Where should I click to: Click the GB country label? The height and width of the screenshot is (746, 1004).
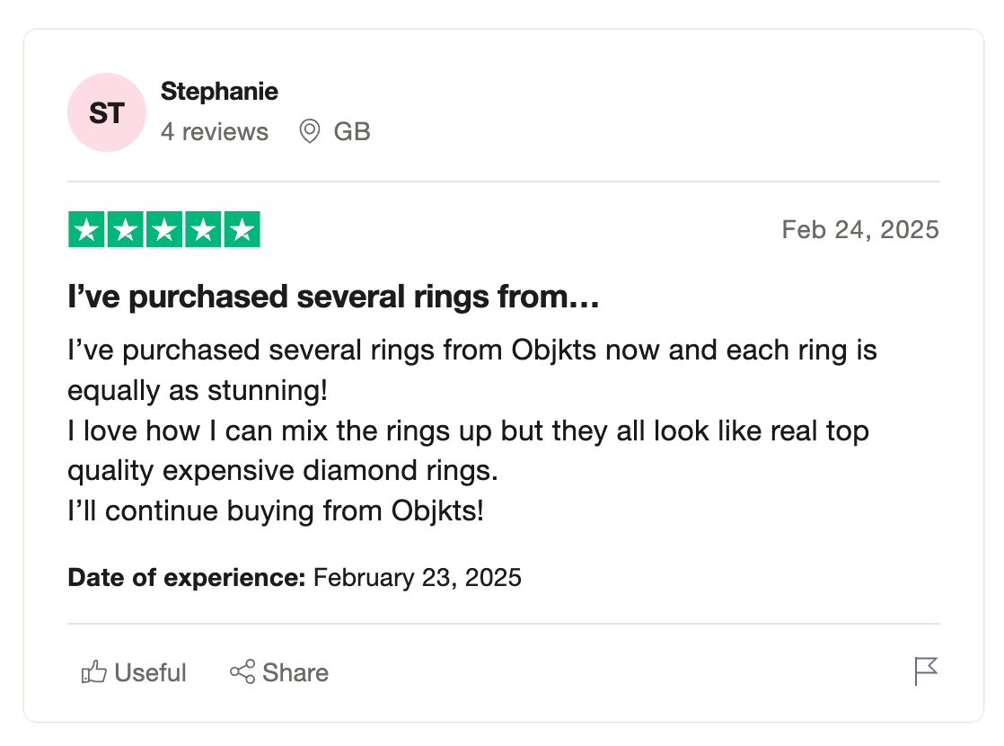point(352,132)
